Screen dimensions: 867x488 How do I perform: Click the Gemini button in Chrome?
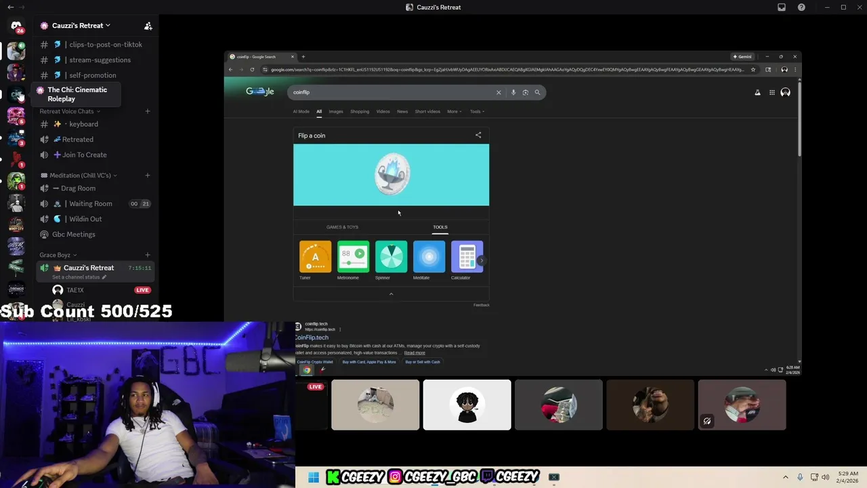[743, 57]
